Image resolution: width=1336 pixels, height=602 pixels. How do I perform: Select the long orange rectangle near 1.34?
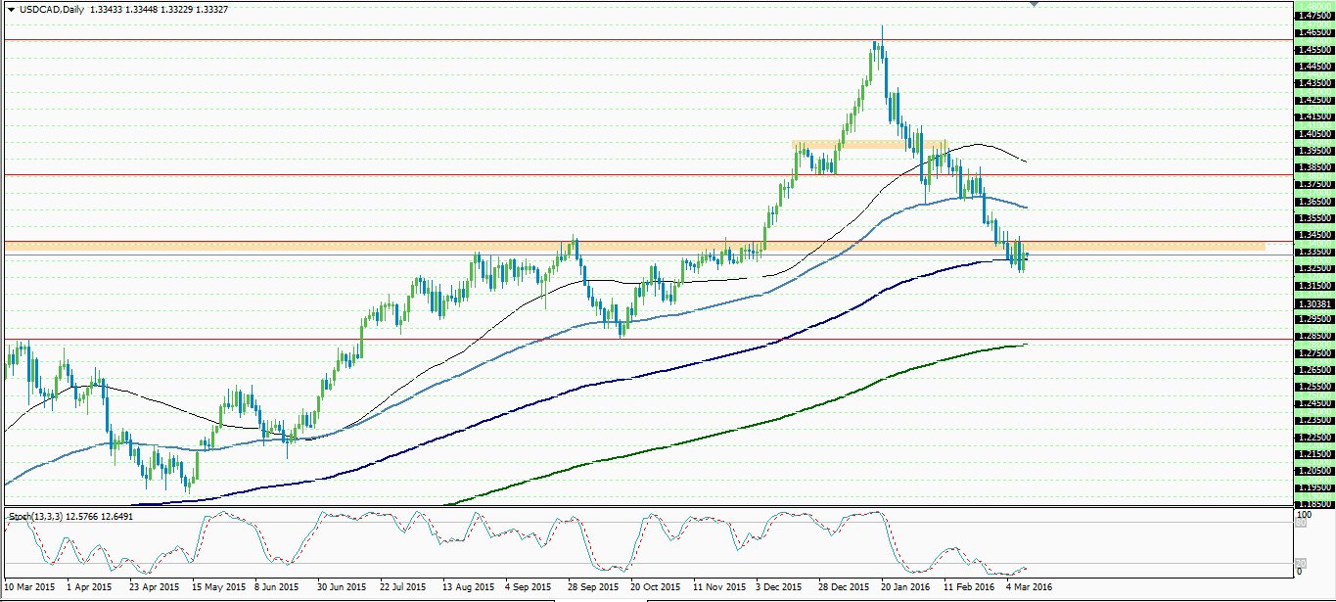pyautogui.click(x=634, y=246)
